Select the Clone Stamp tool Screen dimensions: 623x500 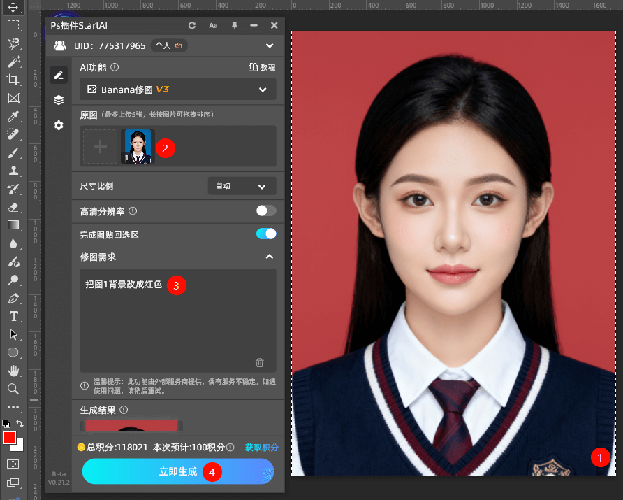(x=14, y=170)
